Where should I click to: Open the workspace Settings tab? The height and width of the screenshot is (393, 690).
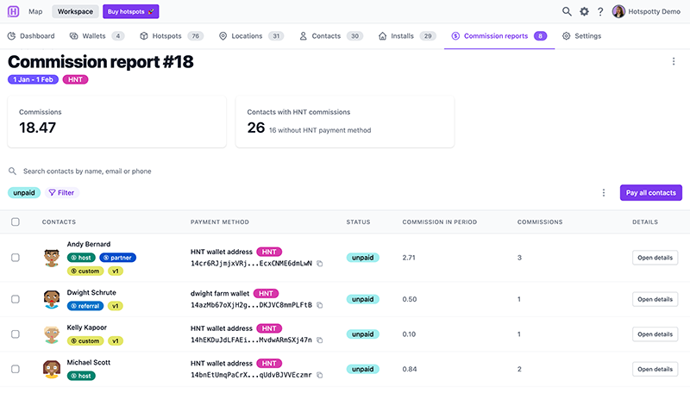tap(581, 36)
